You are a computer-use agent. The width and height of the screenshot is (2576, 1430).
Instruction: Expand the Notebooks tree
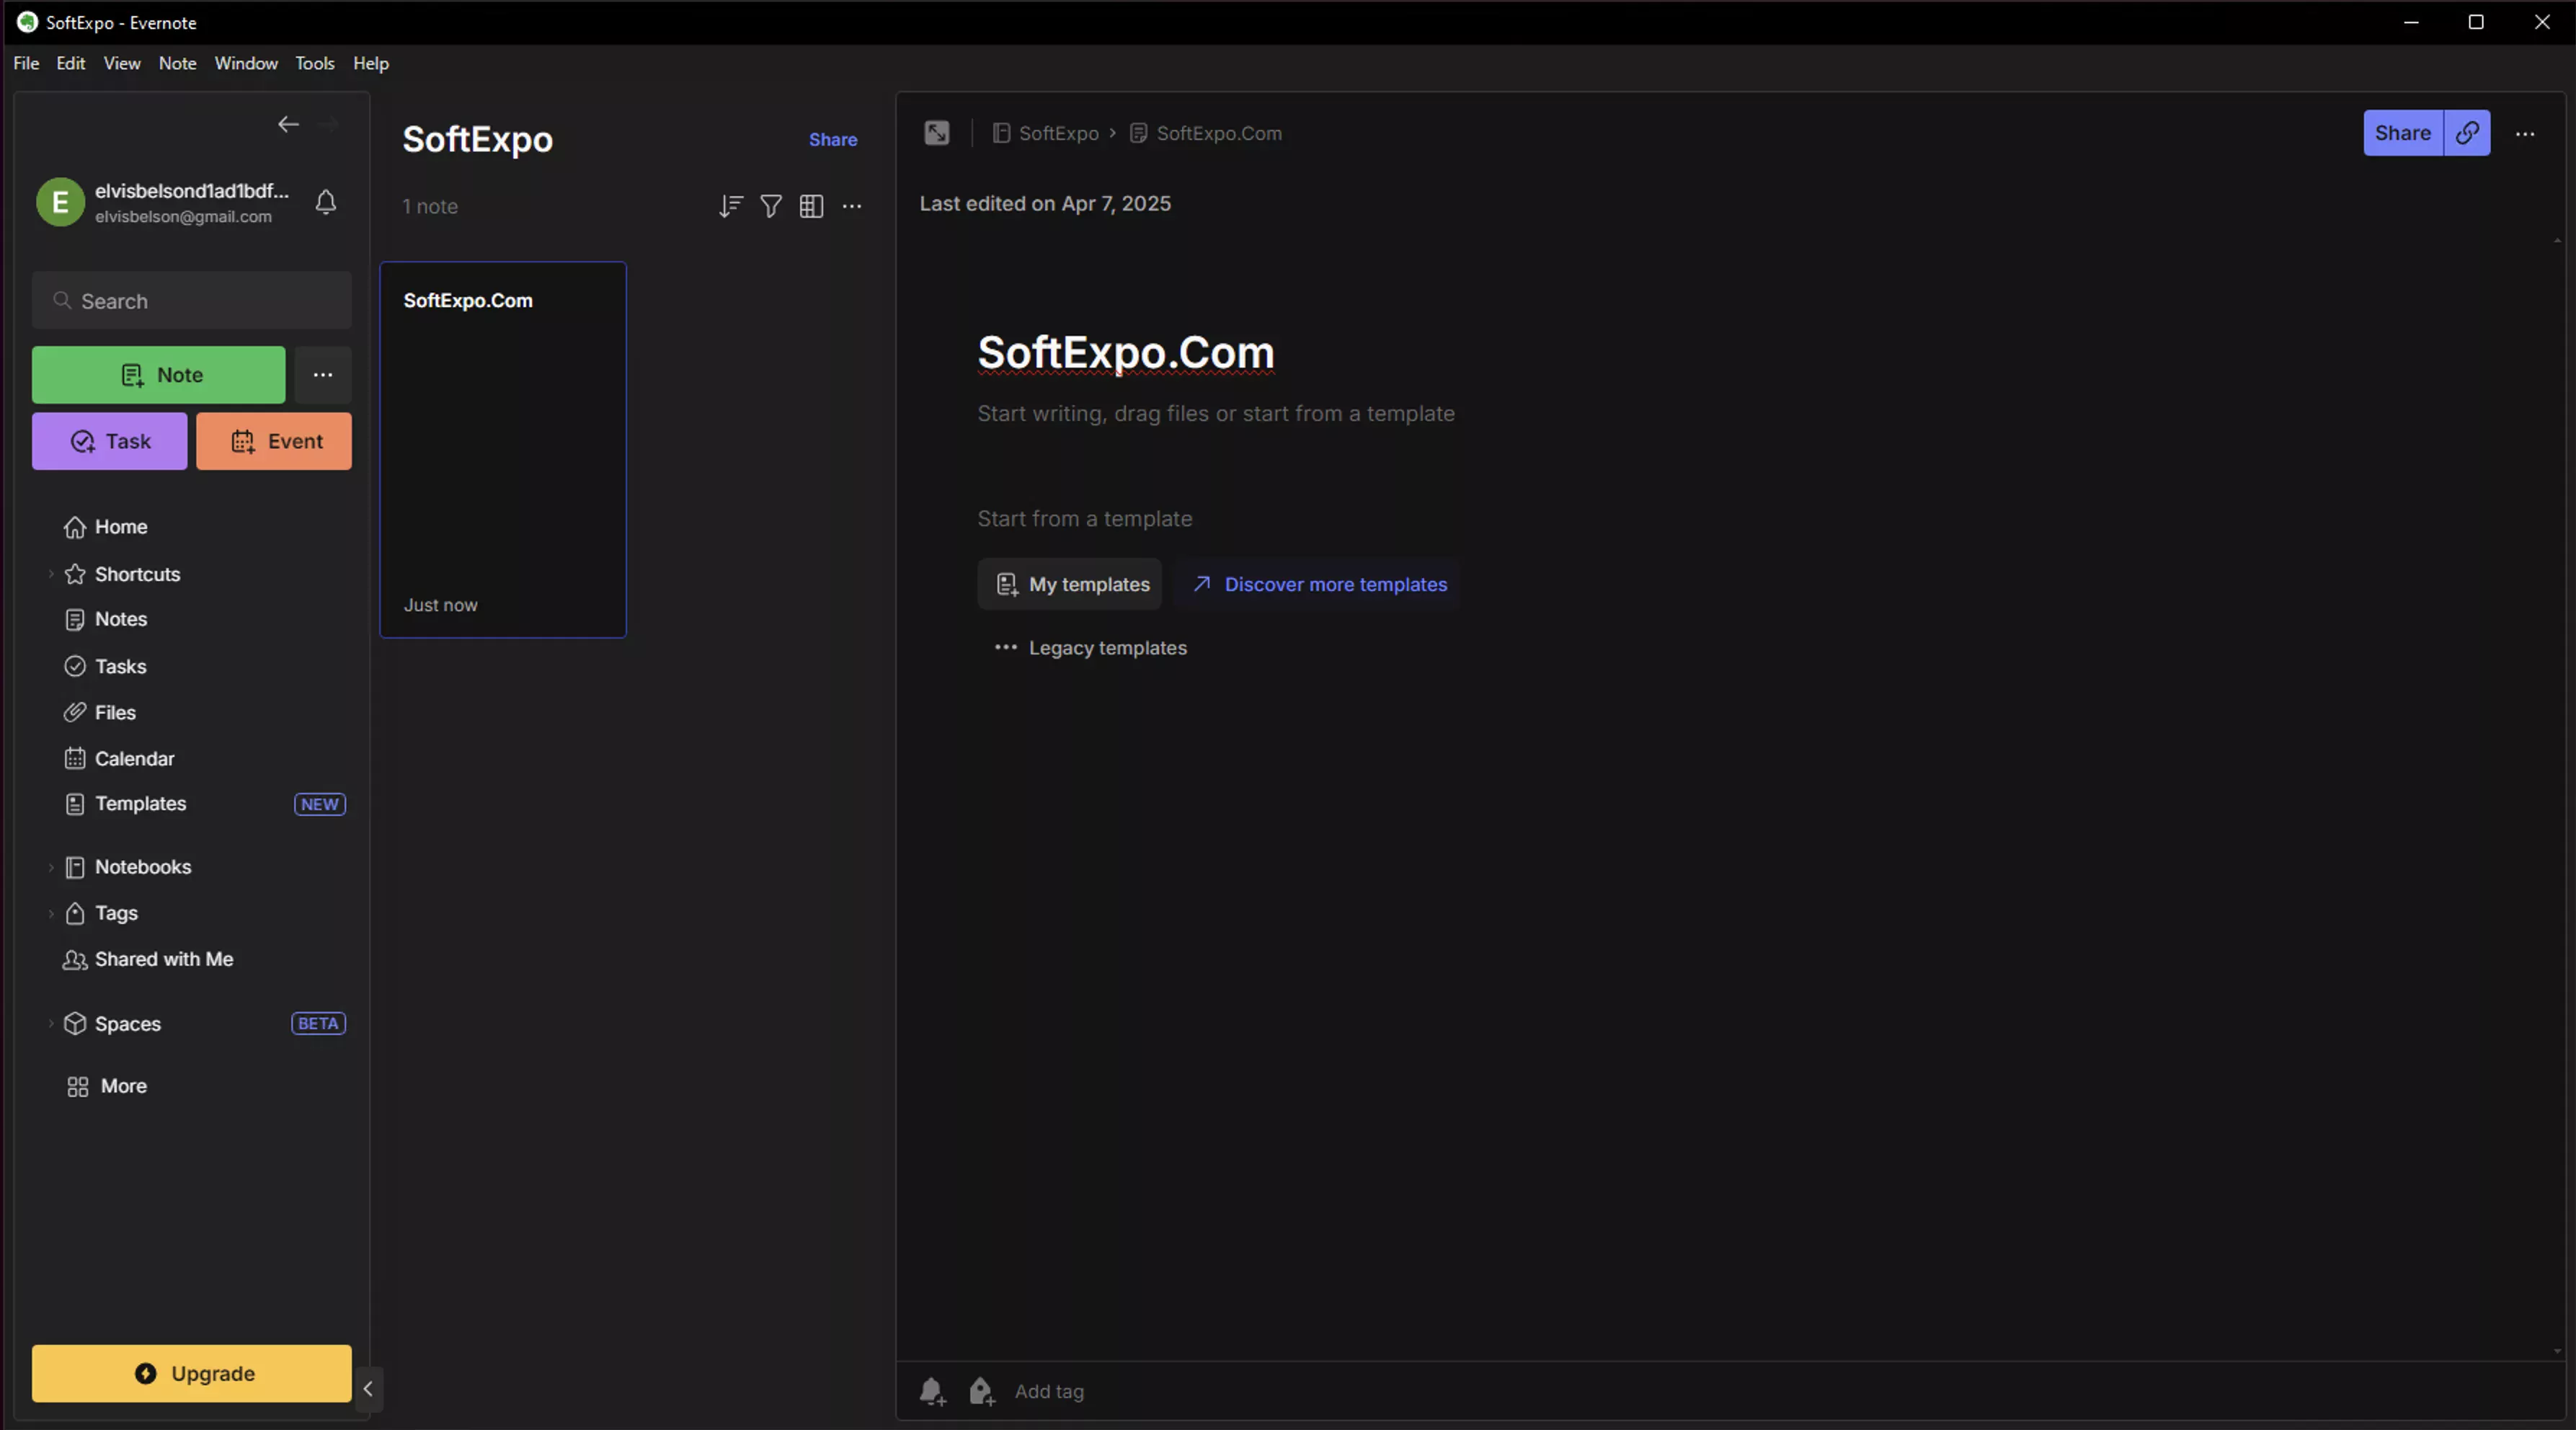pyautogui.click(x=51, y=867)
